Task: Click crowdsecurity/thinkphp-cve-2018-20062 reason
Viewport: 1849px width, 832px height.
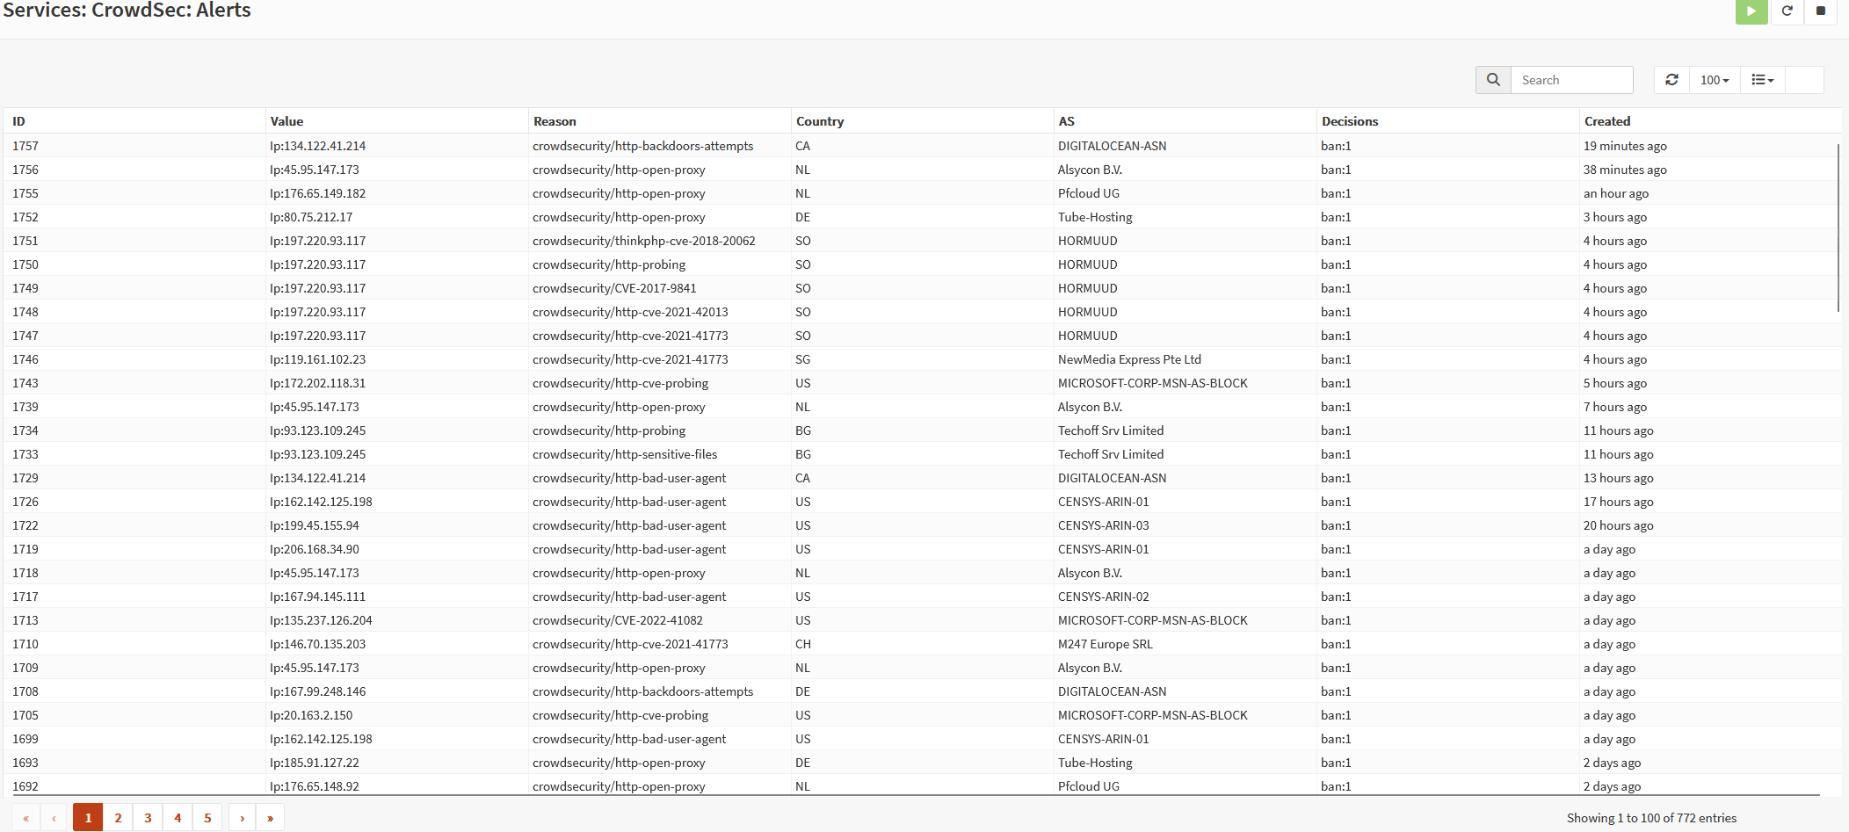Action: pyautogui.click(x=644, y=241)
